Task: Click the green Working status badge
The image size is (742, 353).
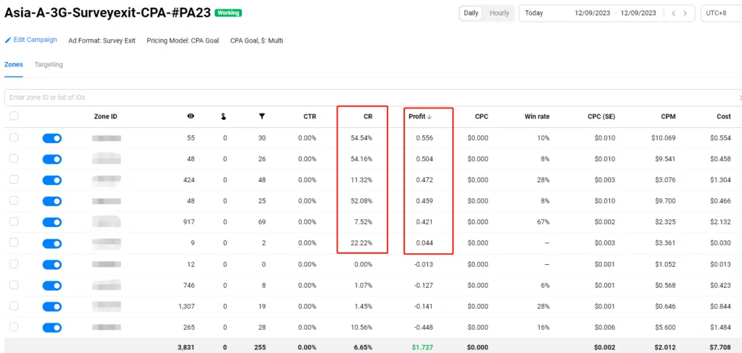Action: [228, 13]
